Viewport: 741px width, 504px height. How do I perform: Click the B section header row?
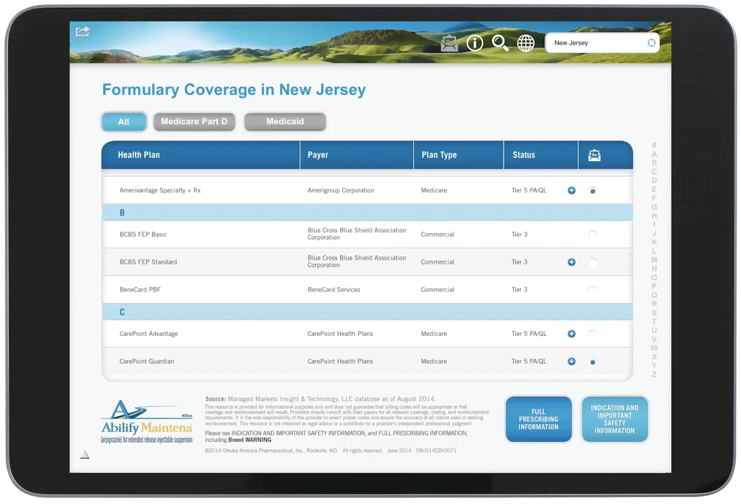367,212
